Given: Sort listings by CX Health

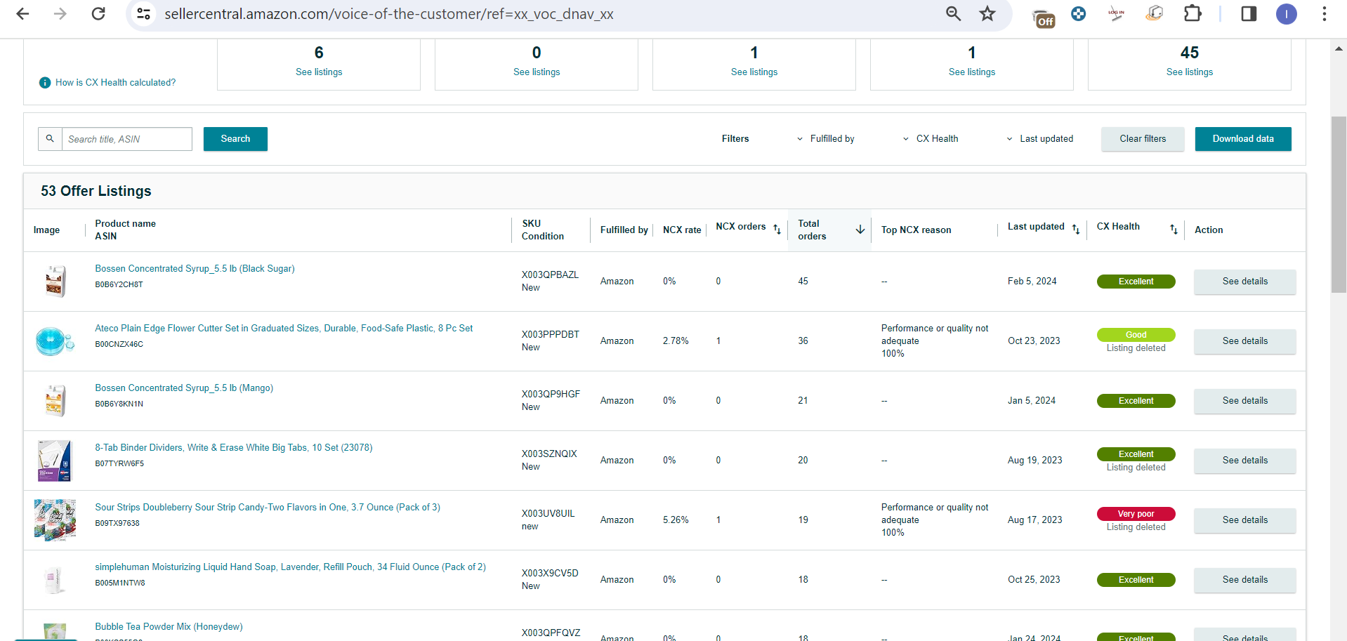Looking at the screenshot, I should [1174, 229].
